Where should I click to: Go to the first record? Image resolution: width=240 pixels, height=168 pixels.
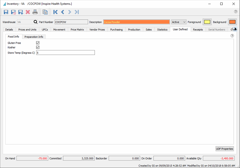pos(55,12)
